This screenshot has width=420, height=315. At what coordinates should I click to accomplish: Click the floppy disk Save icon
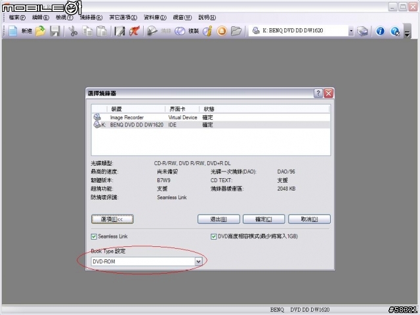tap(55, 31)
